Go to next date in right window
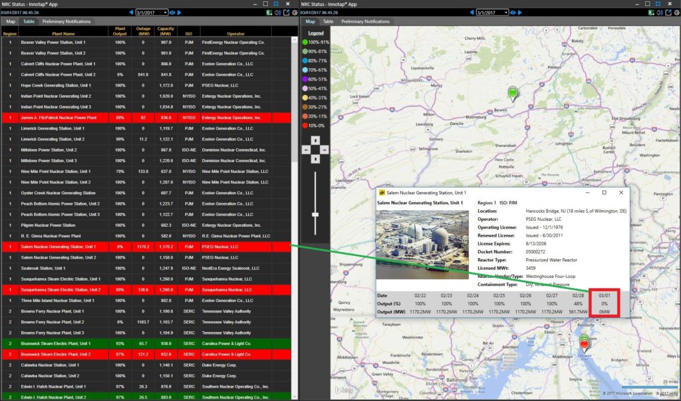The width and height of the screenshot is (681, 401). pyautogui.click(x=520, y=13)
